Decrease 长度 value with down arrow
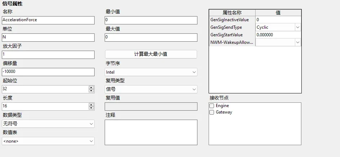 pyautogui.click(x=91, y=108)
